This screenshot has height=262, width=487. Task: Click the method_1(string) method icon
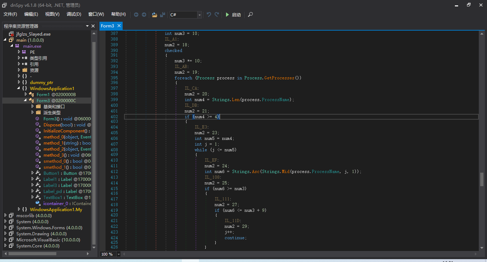38,143
